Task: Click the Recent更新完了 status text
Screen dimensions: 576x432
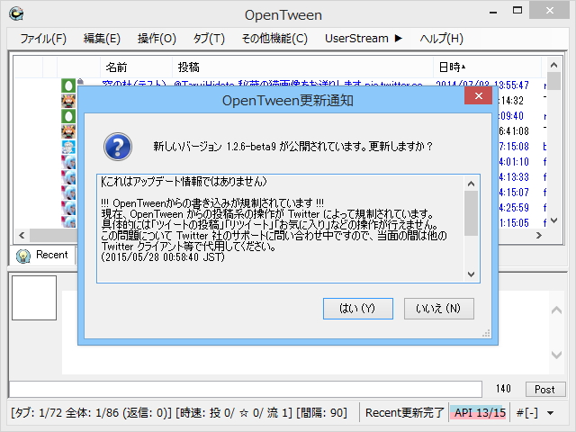Action: [x=404, y=413]
